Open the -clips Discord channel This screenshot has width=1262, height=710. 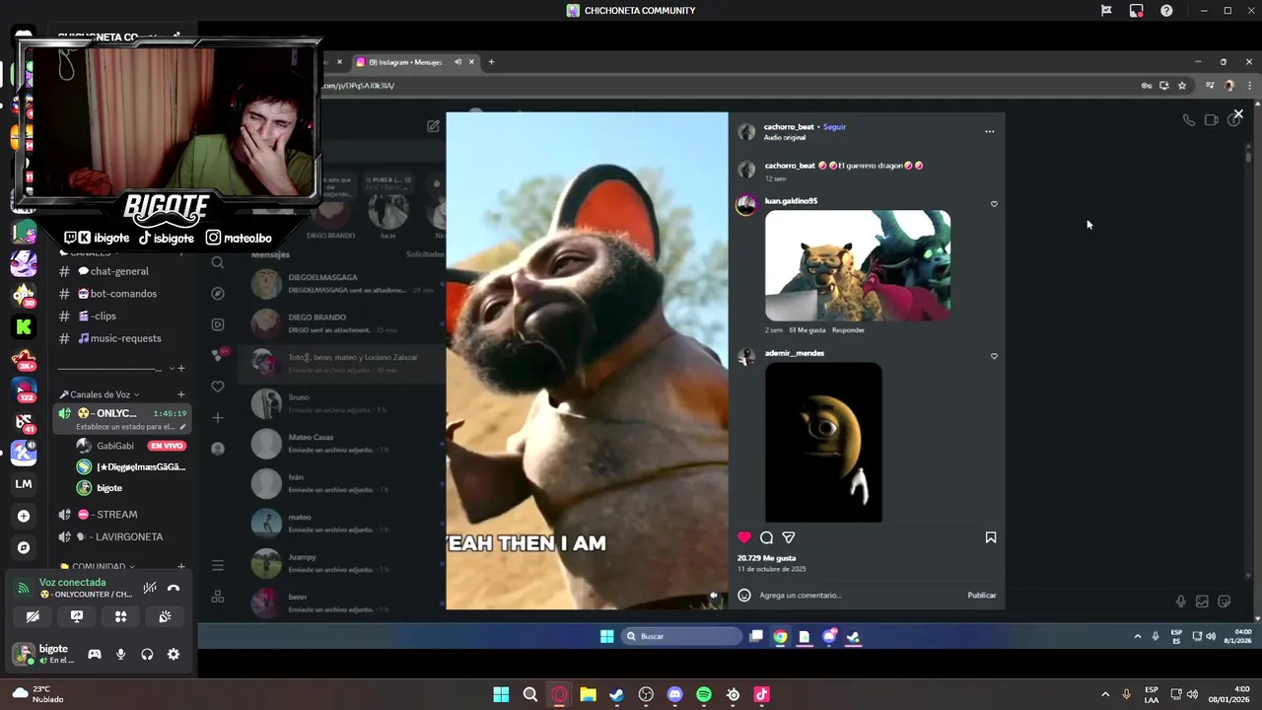click(104, 317)
